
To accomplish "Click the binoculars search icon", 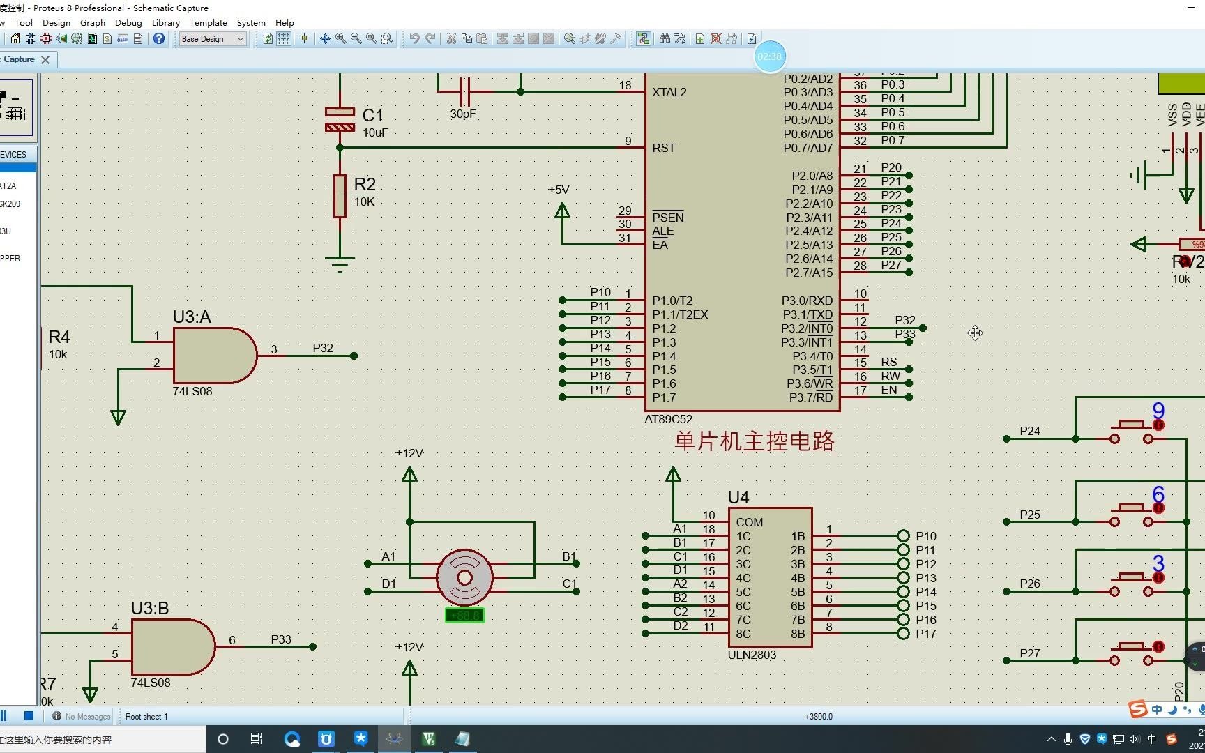I will tap(665, 39).
